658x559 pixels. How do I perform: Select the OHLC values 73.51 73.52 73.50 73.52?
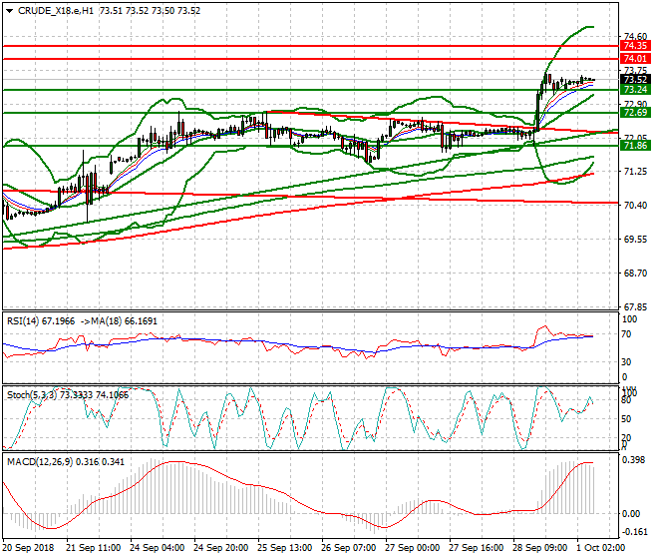click(x=150, y=11)
